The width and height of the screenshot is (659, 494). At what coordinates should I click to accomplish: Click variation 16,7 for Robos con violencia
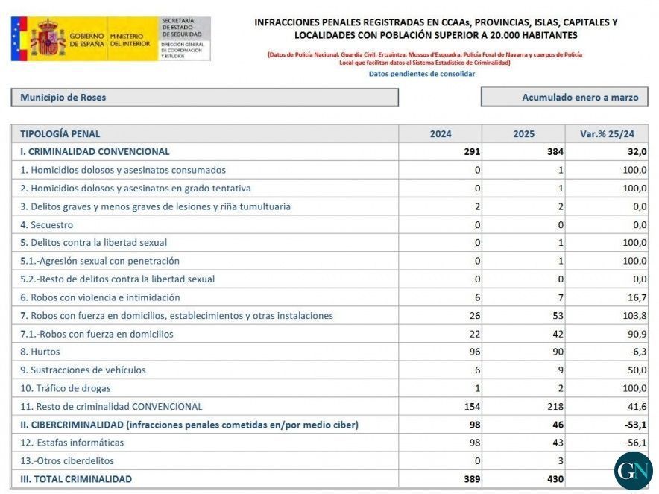point(637,297)
